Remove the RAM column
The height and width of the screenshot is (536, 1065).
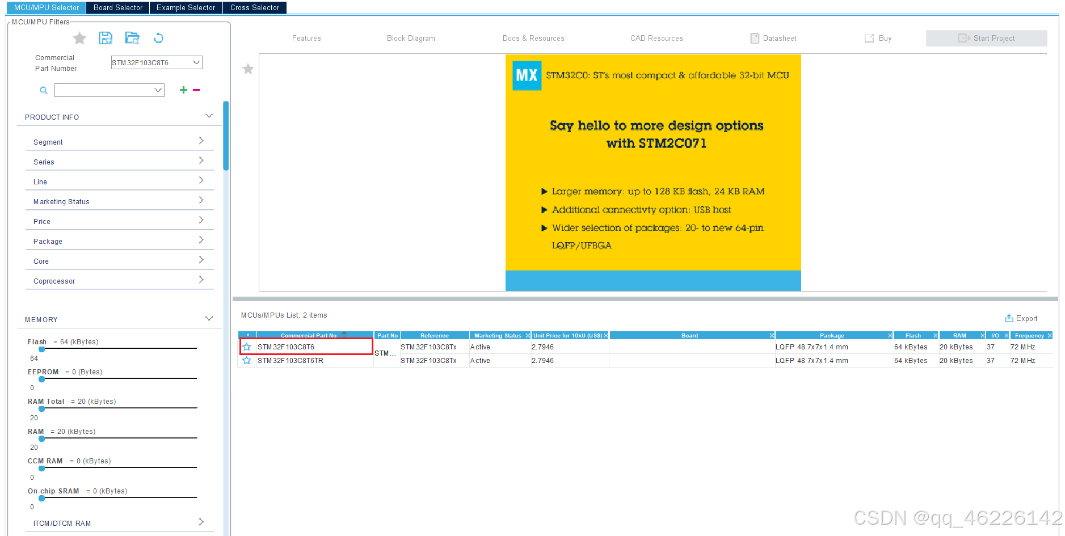tap(983, 336)
